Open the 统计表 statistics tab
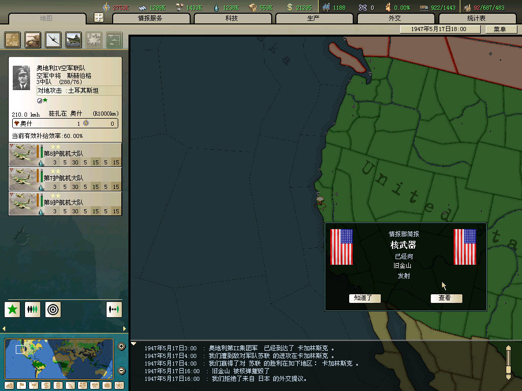The height and width of the screenshot is (391, 522). [x=477, y=18]
